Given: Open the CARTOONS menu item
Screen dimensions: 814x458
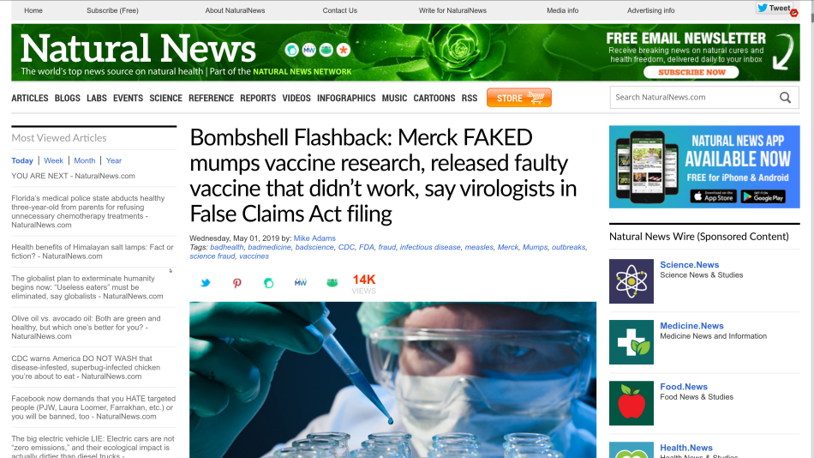Looking at the screenshot, I should 434,98.
